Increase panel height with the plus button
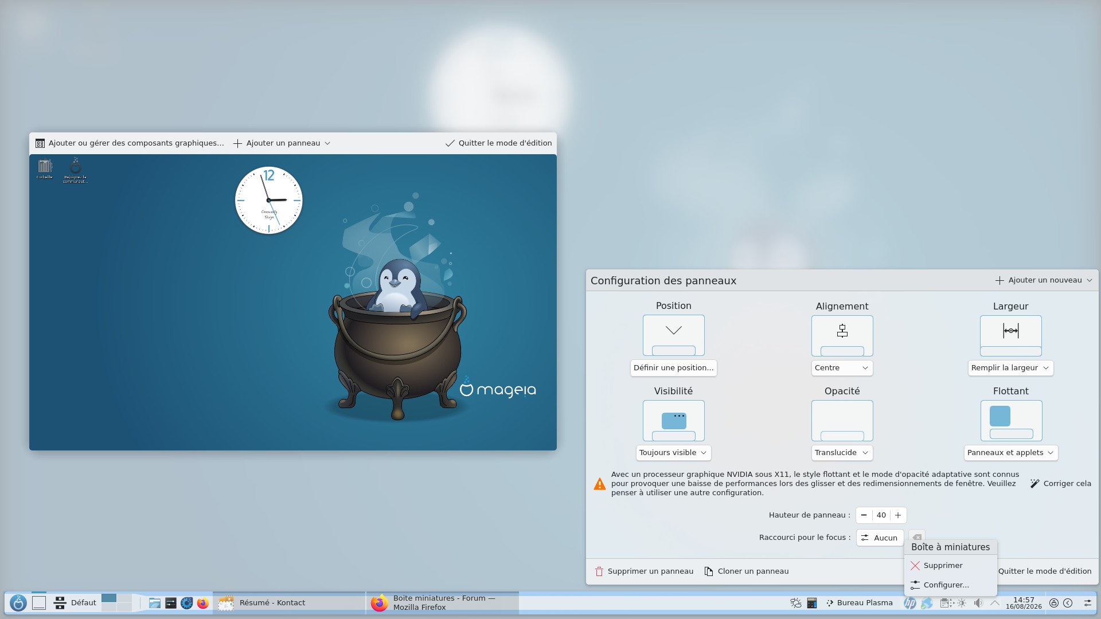The image size is (1101, 619). click(x=898, y=515)
